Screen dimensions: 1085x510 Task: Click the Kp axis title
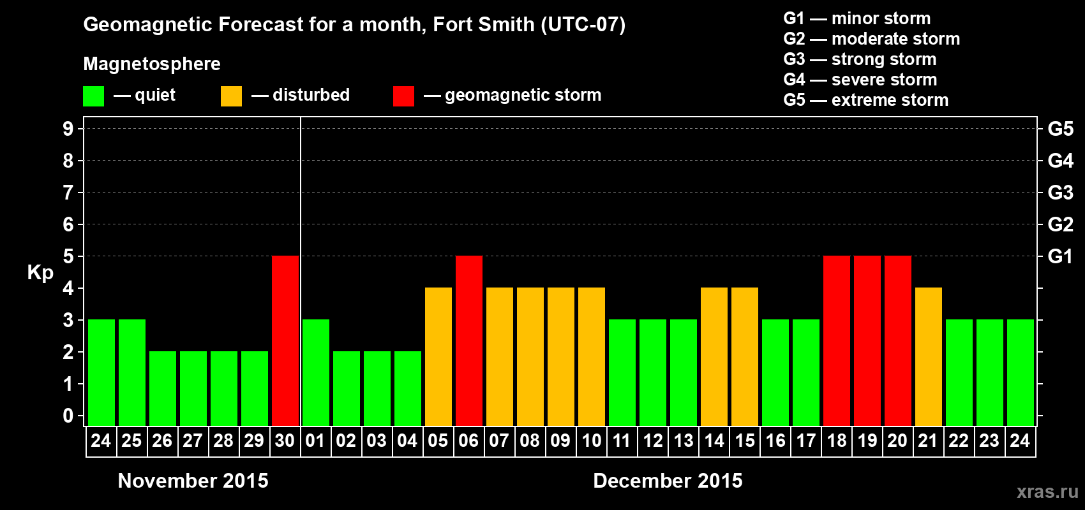40,273
